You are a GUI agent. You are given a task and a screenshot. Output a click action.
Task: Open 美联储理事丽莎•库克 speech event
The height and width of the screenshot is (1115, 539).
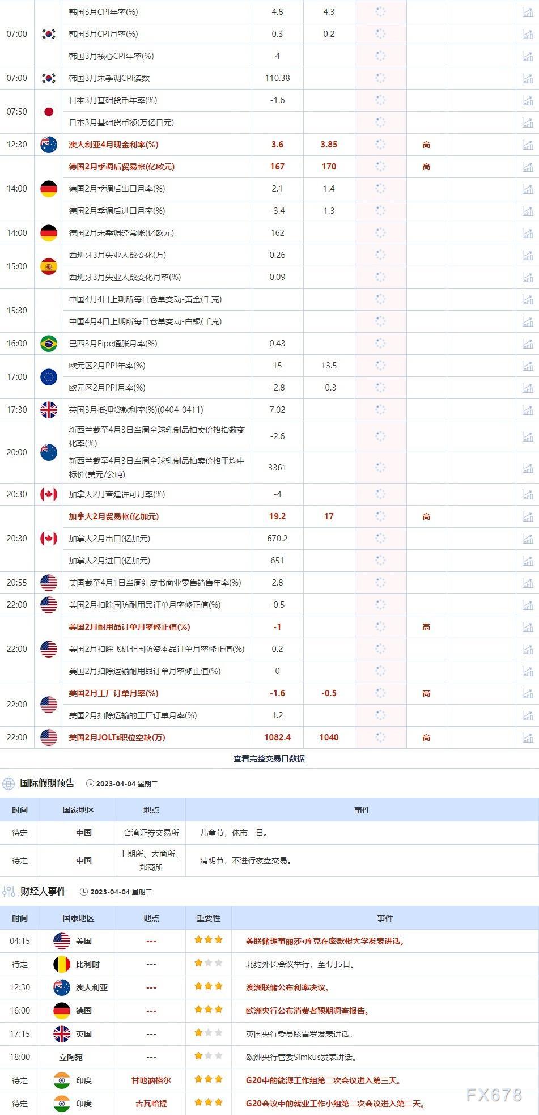coord(326,941)
